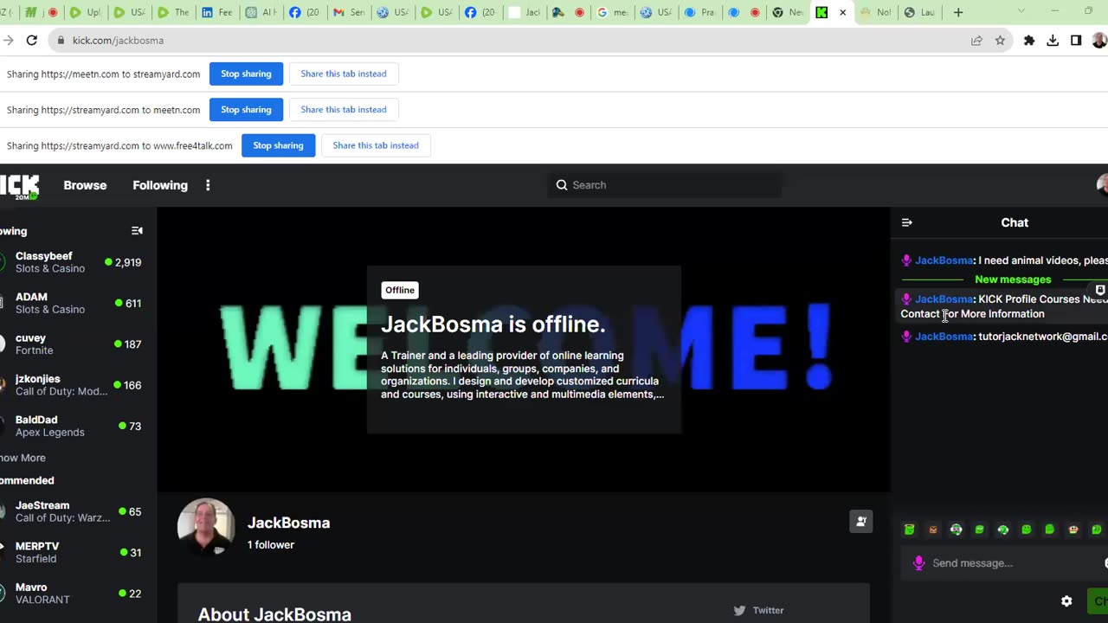Screen dimensions: 1108x623
Task: Expand the Show More following list
Action: [x=23, y=458]
